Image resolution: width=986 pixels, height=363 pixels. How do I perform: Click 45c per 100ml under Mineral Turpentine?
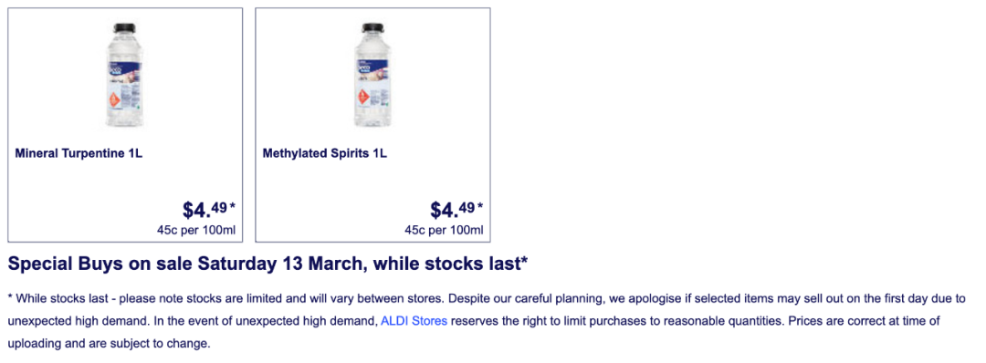point(196,231)
